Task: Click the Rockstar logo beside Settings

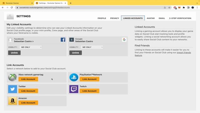Action: coord(10,16)
